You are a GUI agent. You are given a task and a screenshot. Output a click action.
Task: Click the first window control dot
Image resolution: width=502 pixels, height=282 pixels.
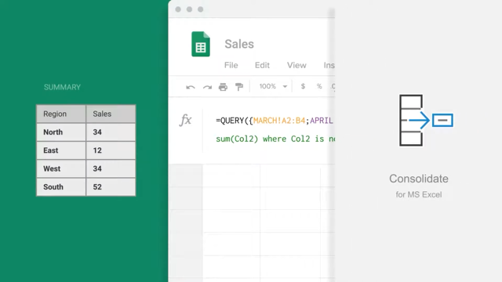coord(178,9)
